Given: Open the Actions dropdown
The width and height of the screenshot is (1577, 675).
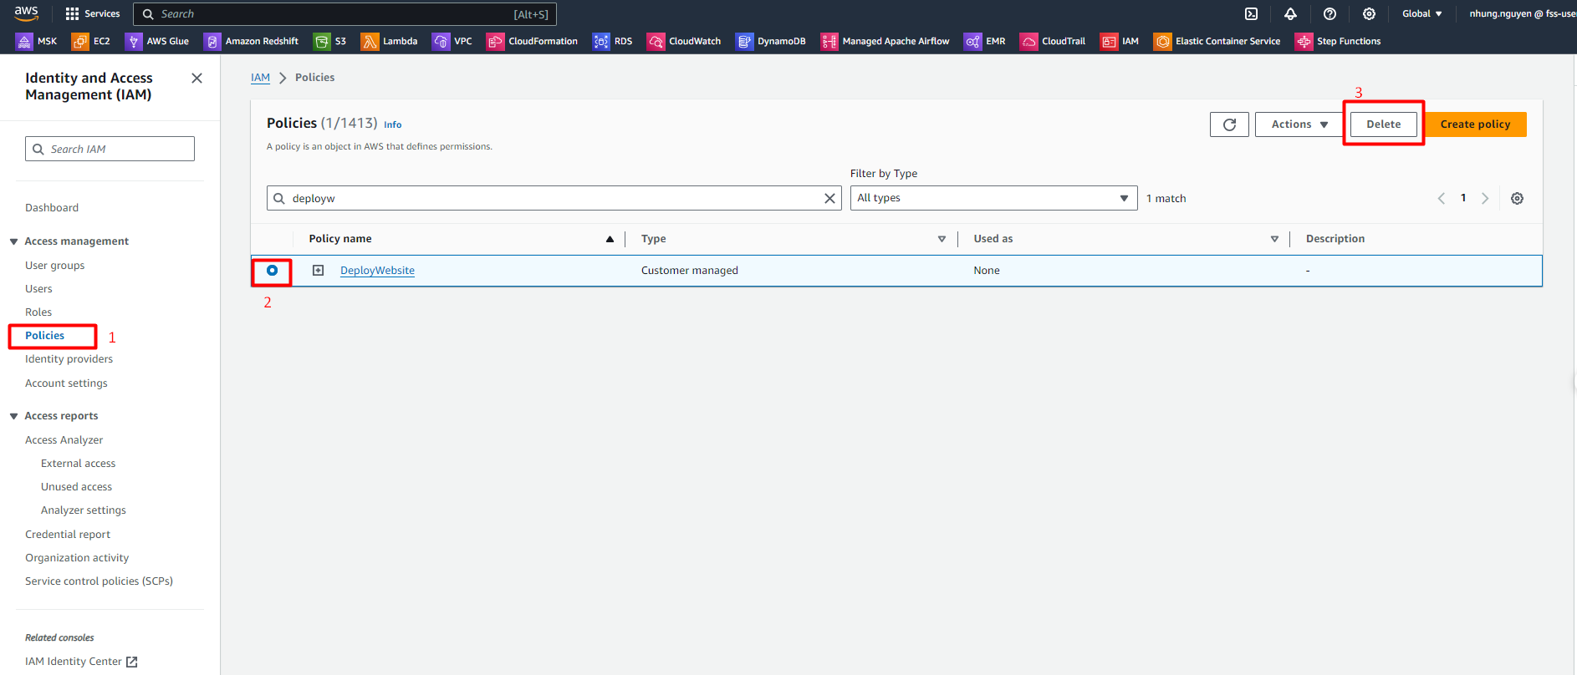Looking at the screenshot, I should point(1299,124).
